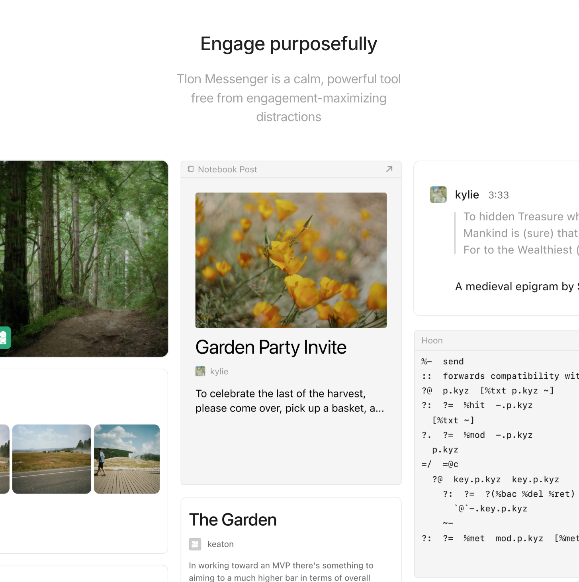Click the Engage purposefully heading
The image size is (579, 582).
(289, 44)
